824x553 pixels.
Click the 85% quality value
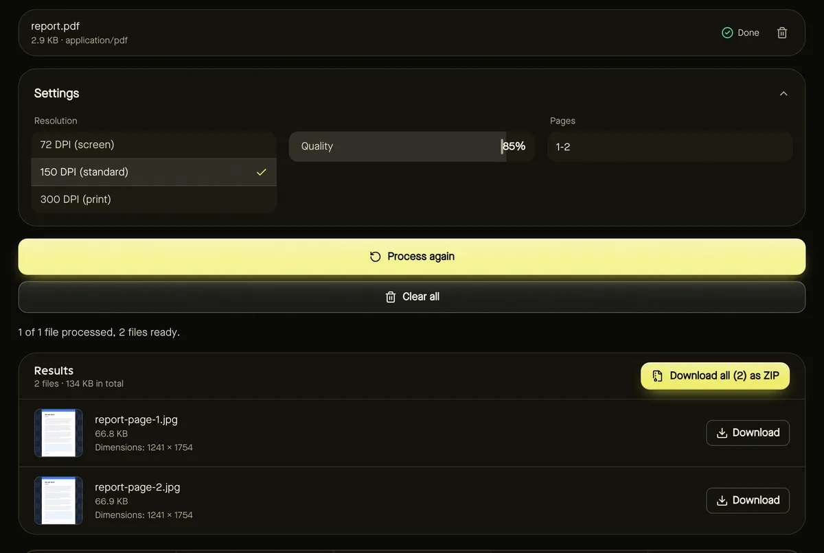pos(514,146)
